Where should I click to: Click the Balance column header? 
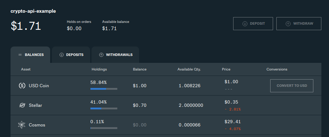(x=140, y=69)
